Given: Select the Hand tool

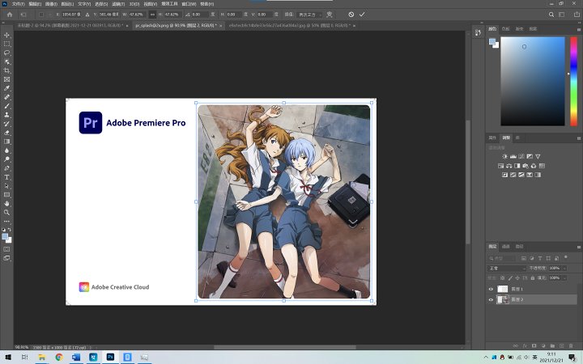Looking at the screenshot, I should tap(6, 204).
